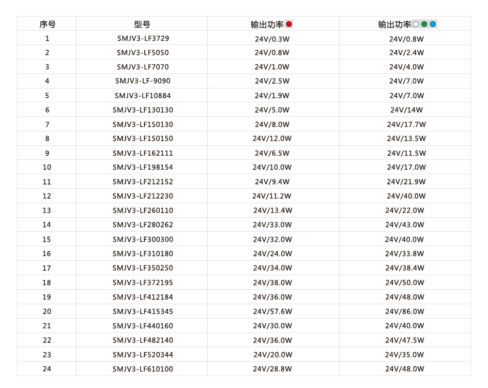The height and width of the screenshot is (388, 488).
Task: Select the 24V/17.7W cell
Action: (x=406, y=124)
